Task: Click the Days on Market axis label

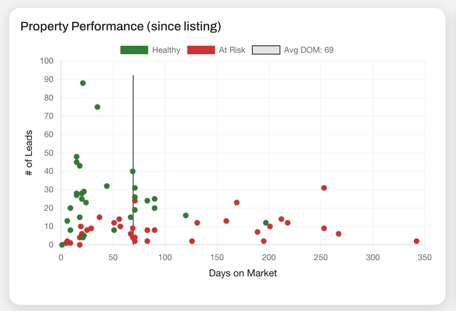Action: point(243,273)
